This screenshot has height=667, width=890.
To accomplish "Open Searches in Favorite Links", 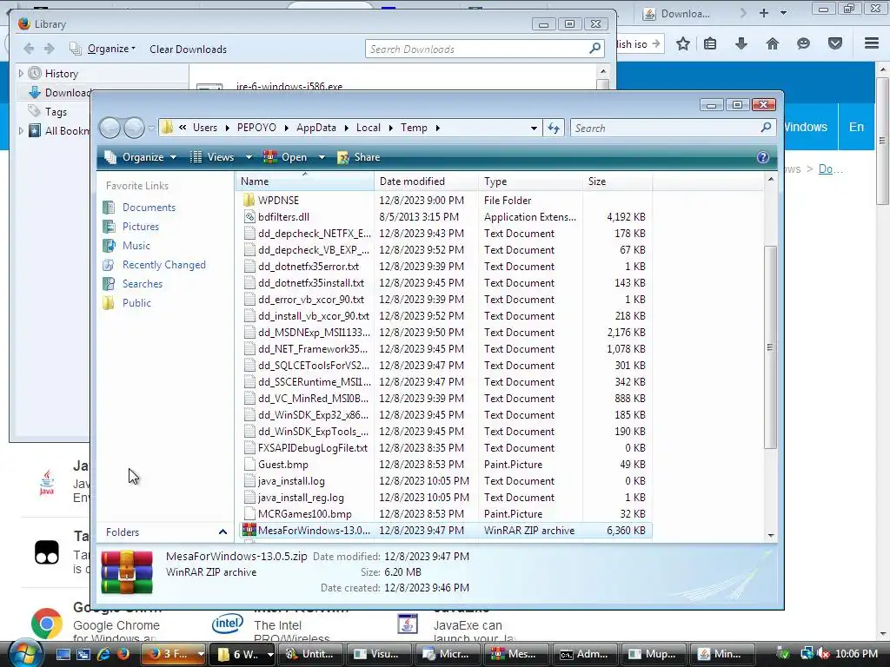I will tap(142, 284).
